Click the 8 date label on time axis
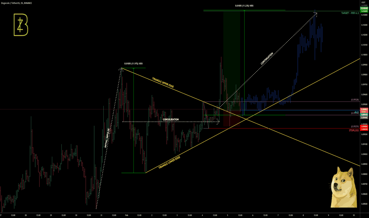 [x=303, y=215]
